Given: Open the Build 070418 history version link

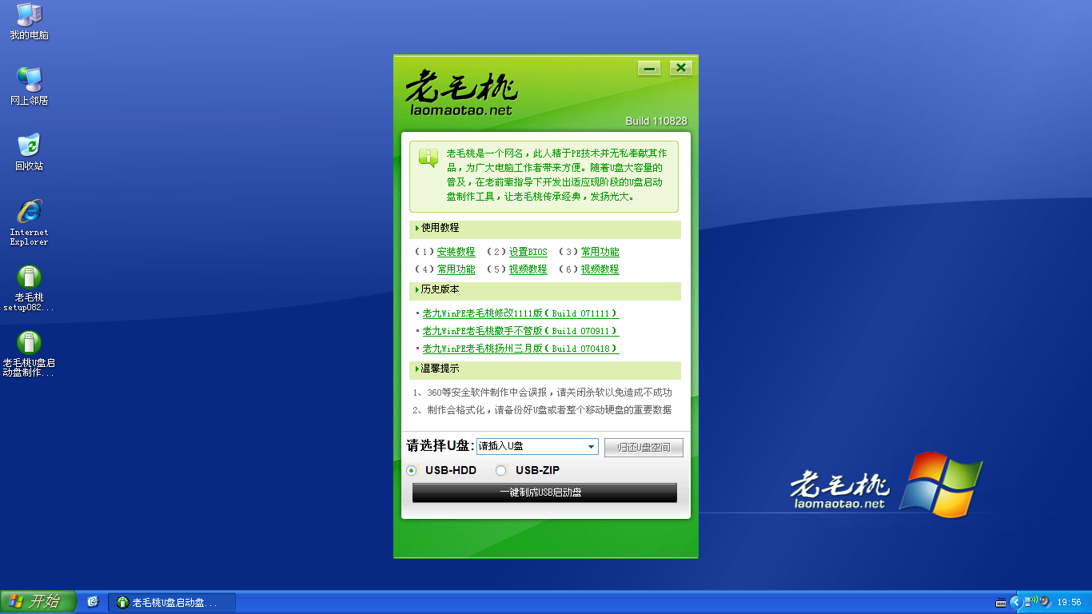Looking at the screenshot, I should coord(520,349).
